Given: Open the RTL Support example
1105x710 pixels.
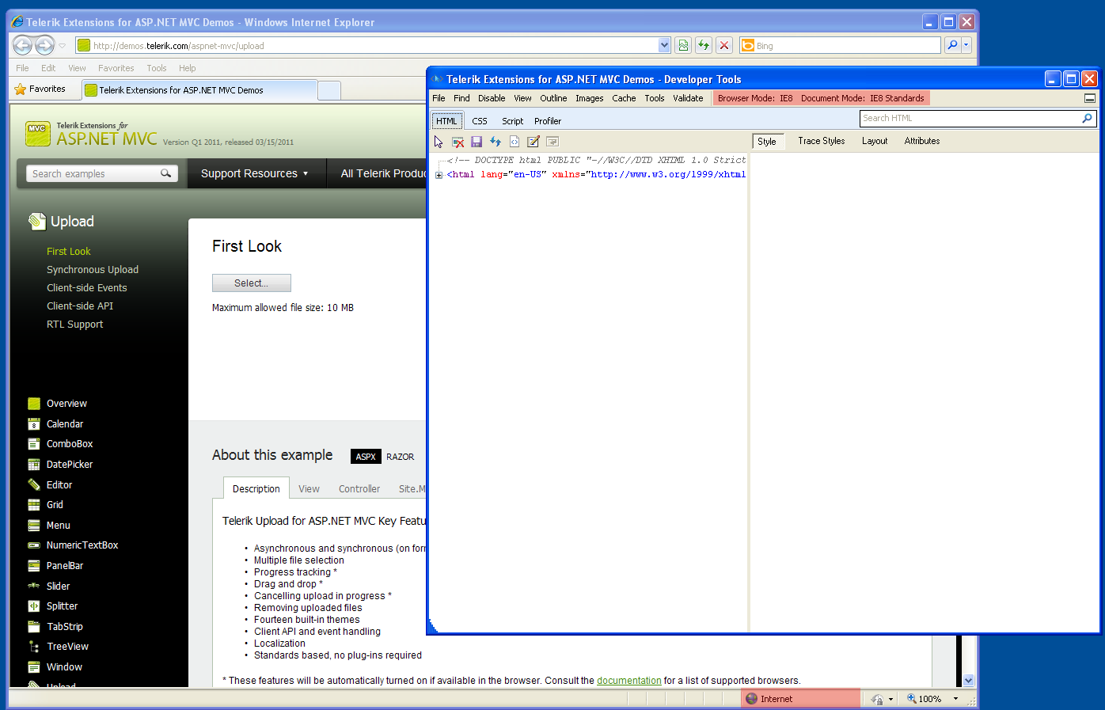Looking at the screenshot, I should 75,324.
